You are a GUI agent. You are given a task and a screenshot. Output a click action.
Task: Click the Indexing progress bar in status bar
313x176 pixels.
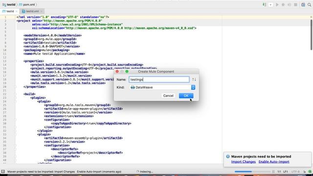[x=252, y=172]
